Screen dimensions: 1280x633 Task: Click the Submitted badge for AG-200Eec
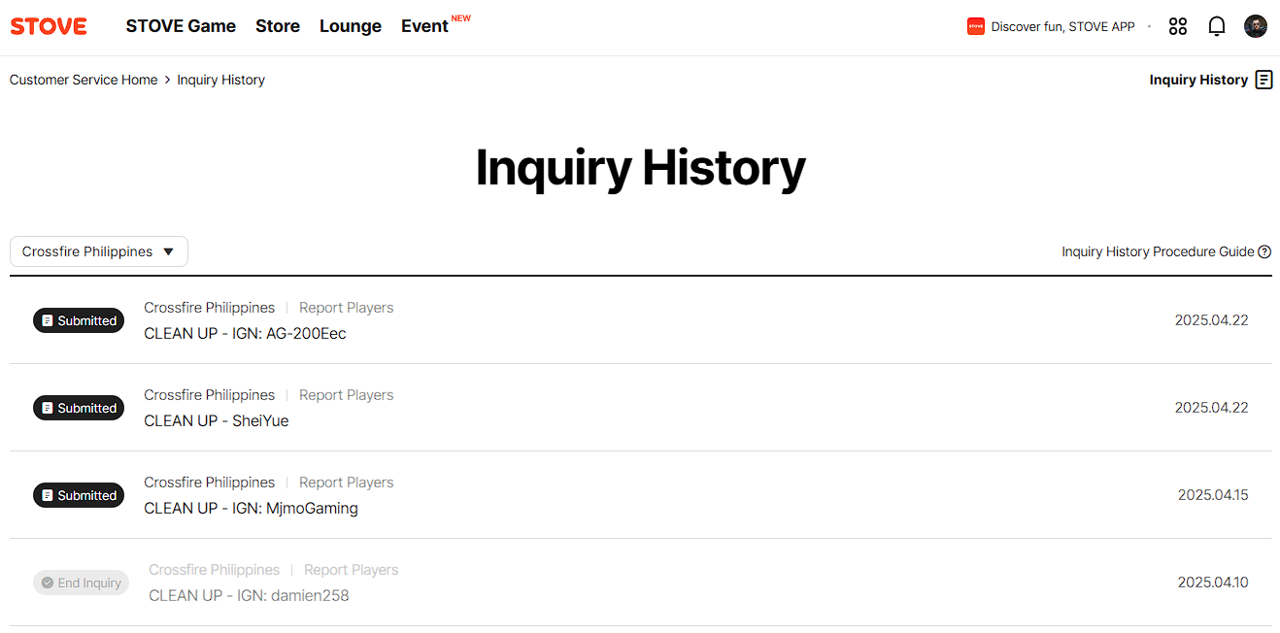[x=79, y=320]
